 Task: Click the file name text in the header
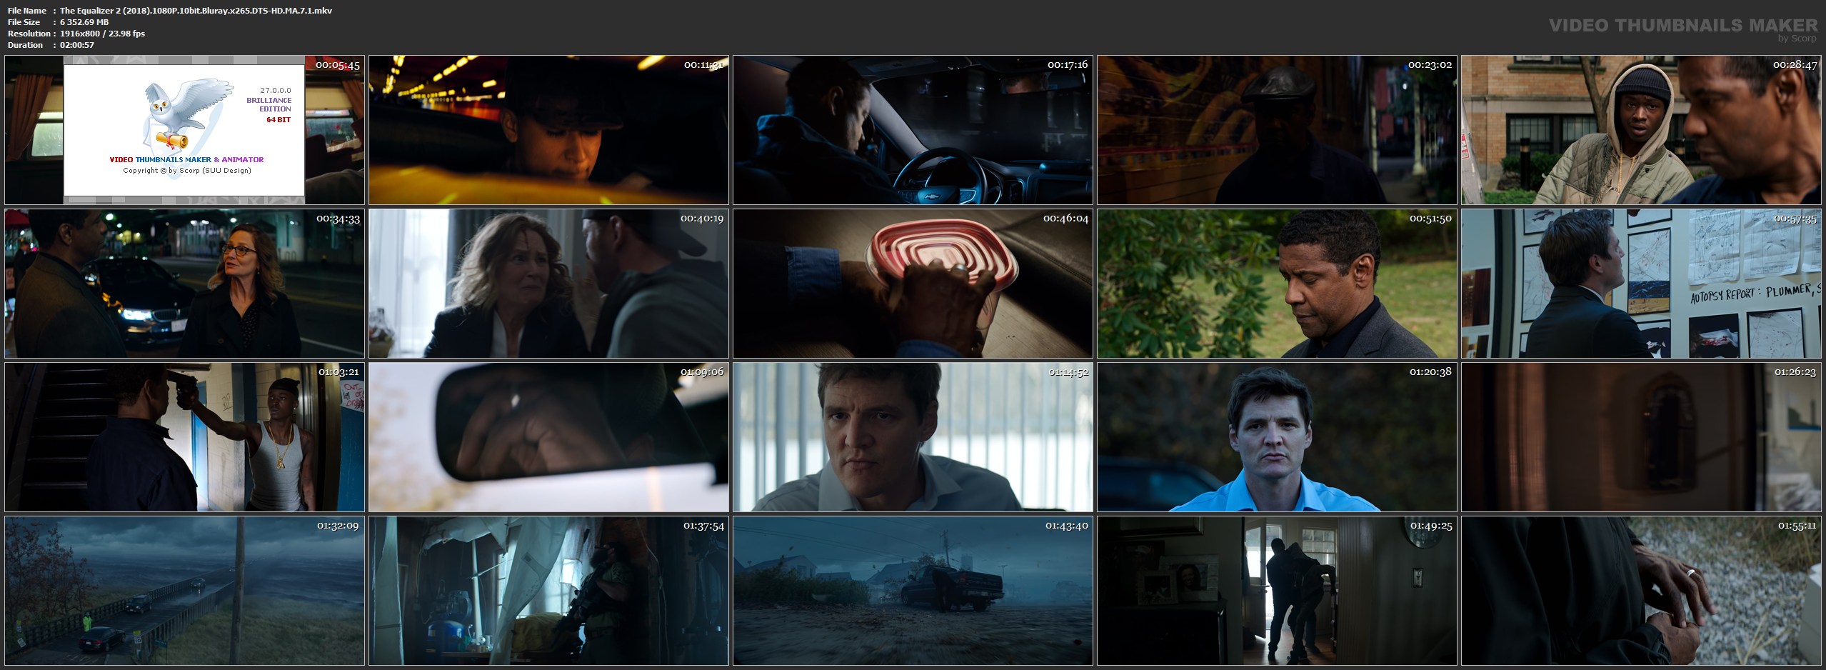[196, 11]
